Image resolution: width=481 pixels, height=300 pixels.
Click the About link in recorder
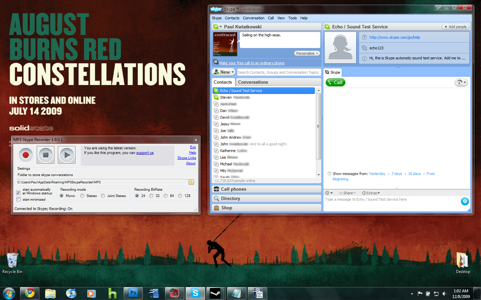pyautogui.click(x=191, y=163)
